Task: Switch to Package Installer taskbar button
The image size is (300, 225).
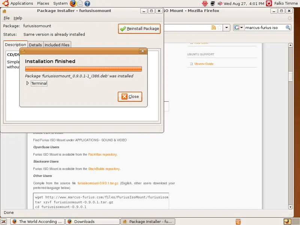Action: pos(148,222)
